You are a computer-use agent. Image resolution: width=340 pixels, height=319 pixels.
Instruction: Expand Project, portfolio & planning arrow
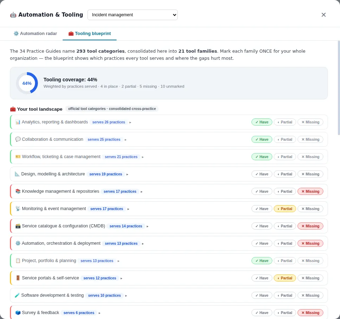coord(119,261)
